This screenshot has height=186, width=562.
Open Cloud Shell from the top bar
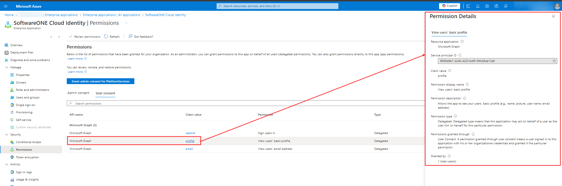468,6
